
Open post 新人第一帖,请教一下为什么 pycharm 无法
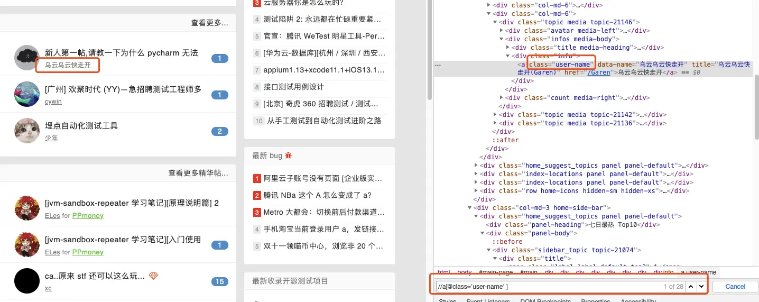click(122, 53)
